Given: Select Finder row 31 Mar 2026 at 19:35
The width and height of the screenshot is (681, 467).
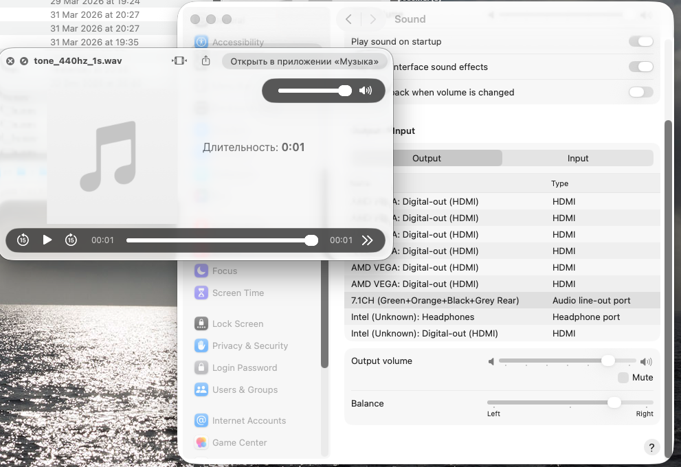Looking at the screenshot, I should (x=89, y=42).
